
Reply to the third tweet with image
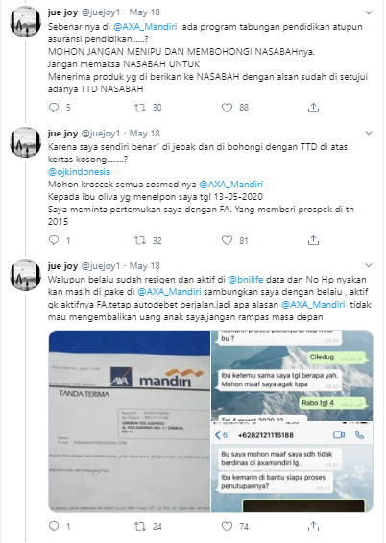pyautogui.click(x=54, y=527)
